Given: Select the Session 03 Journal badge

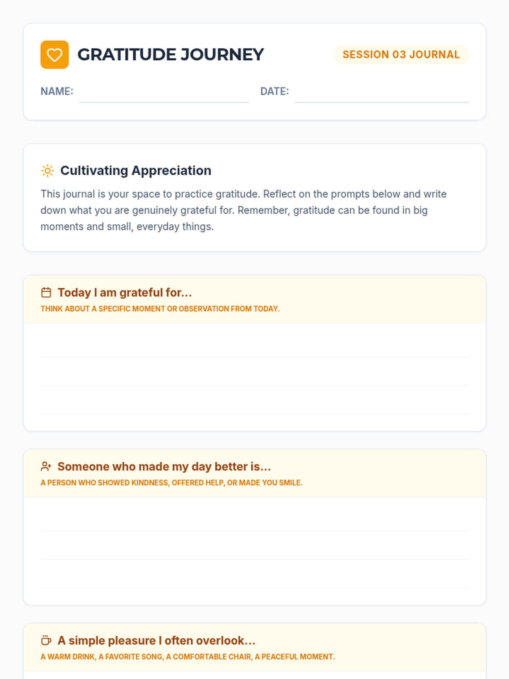Looking at the screenshot, I should point(401,55).
